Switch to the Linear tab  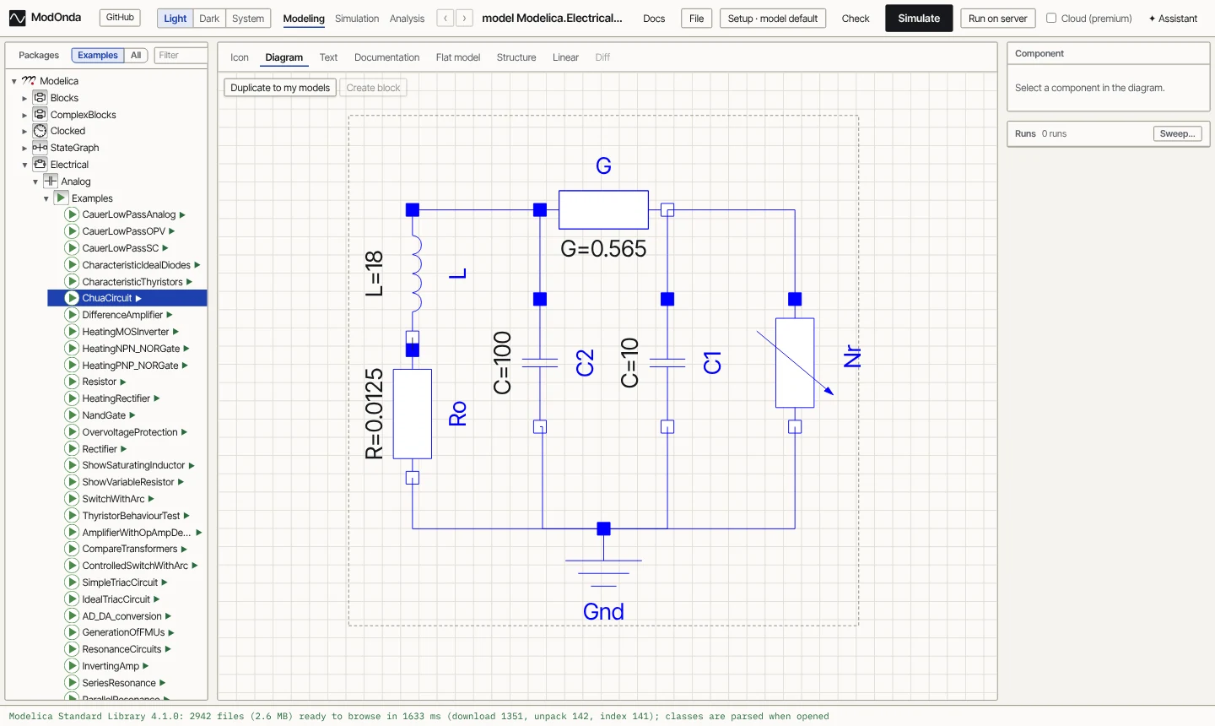click(x=565, y=57)
